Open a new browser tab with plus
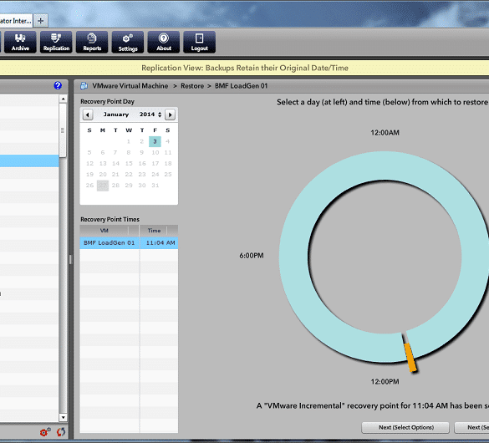Image resolution: width=489 pixels, height=443 pixels. tap(41, 21)
